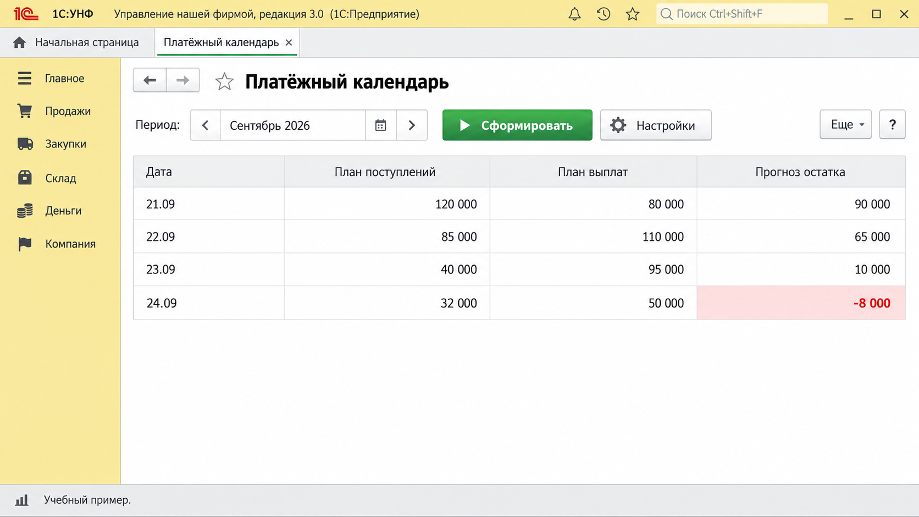Click the status bar chart icon
Screen dimensions: 919x517
(21, 500)
